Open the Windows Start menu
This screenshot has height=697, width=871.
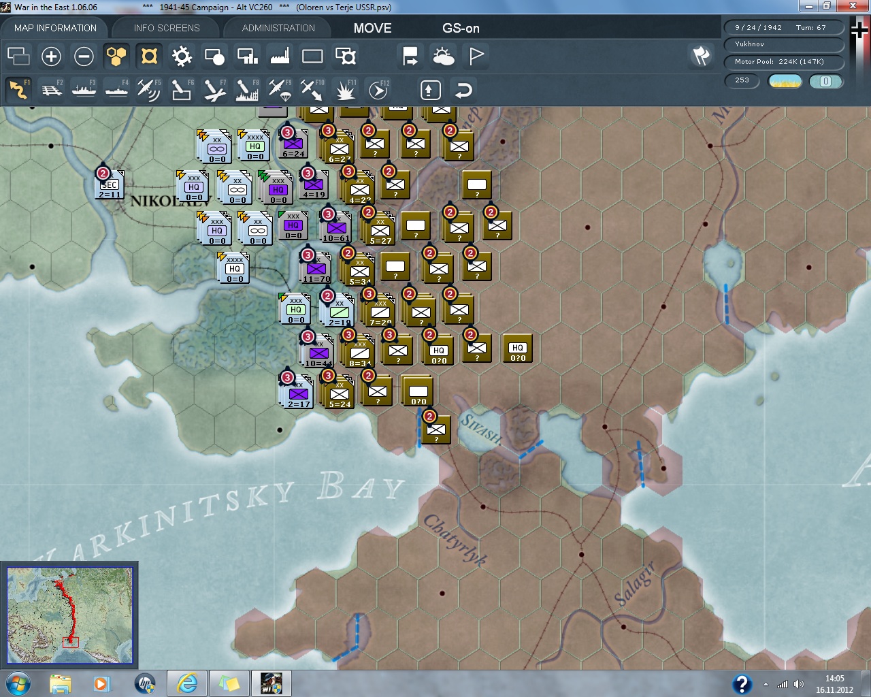tap(18, 683)
